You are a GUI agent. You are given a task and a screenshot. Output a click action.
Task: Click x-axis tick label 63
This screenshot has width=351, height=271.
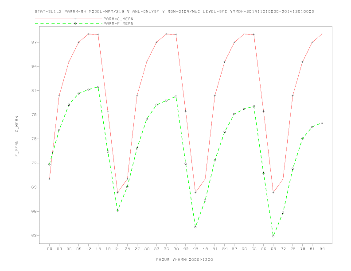tap(254, 249)
